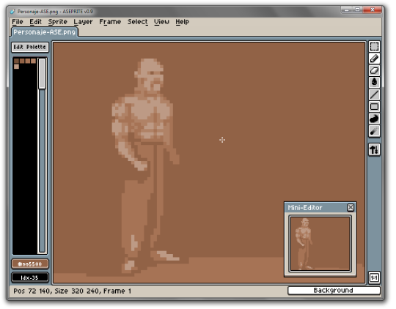Select the line tool
396x309 pixels.
[374, 94]
